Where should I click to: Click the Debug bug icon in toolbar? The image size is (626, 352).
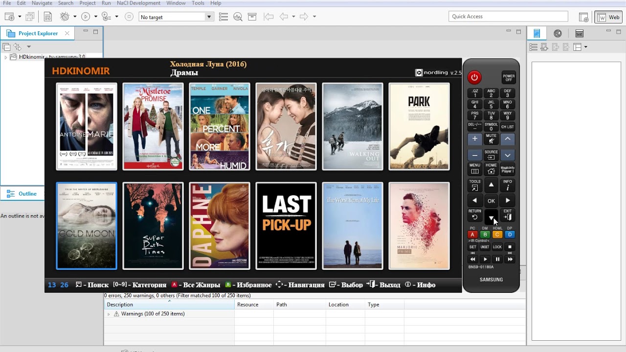click(x=65, y=17)
